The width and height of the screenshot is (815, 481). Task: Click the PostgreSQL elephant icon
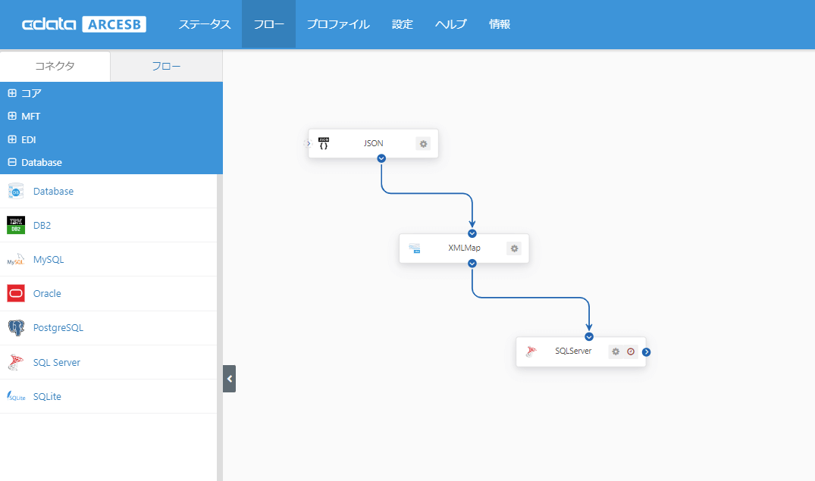(16, 328)
